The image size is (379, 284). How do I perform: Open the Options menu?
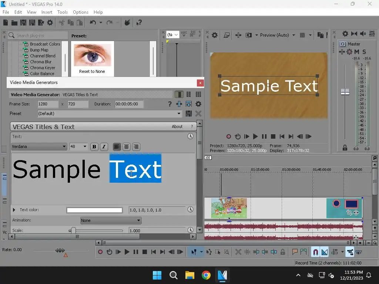[x=80, y=12]
